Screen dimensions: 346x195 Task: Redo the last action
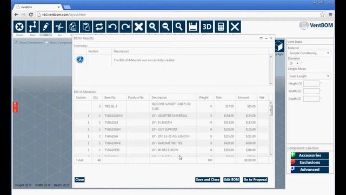(x=125, y=27)
